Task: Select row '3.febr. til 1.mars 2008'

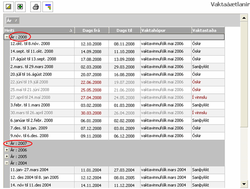Action: pyautogui.click(x=117, y=105)
